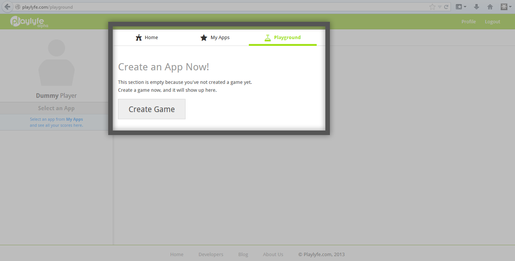Click the Create Game button
The width and height of the screenshot is (515, 261).
coord(152,109)
